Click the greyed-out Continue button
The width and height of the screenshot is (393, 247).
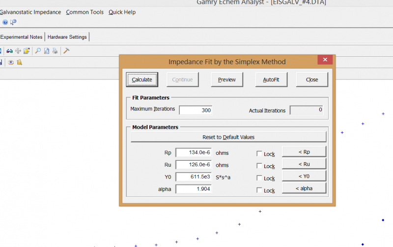(x=182, y=80)
